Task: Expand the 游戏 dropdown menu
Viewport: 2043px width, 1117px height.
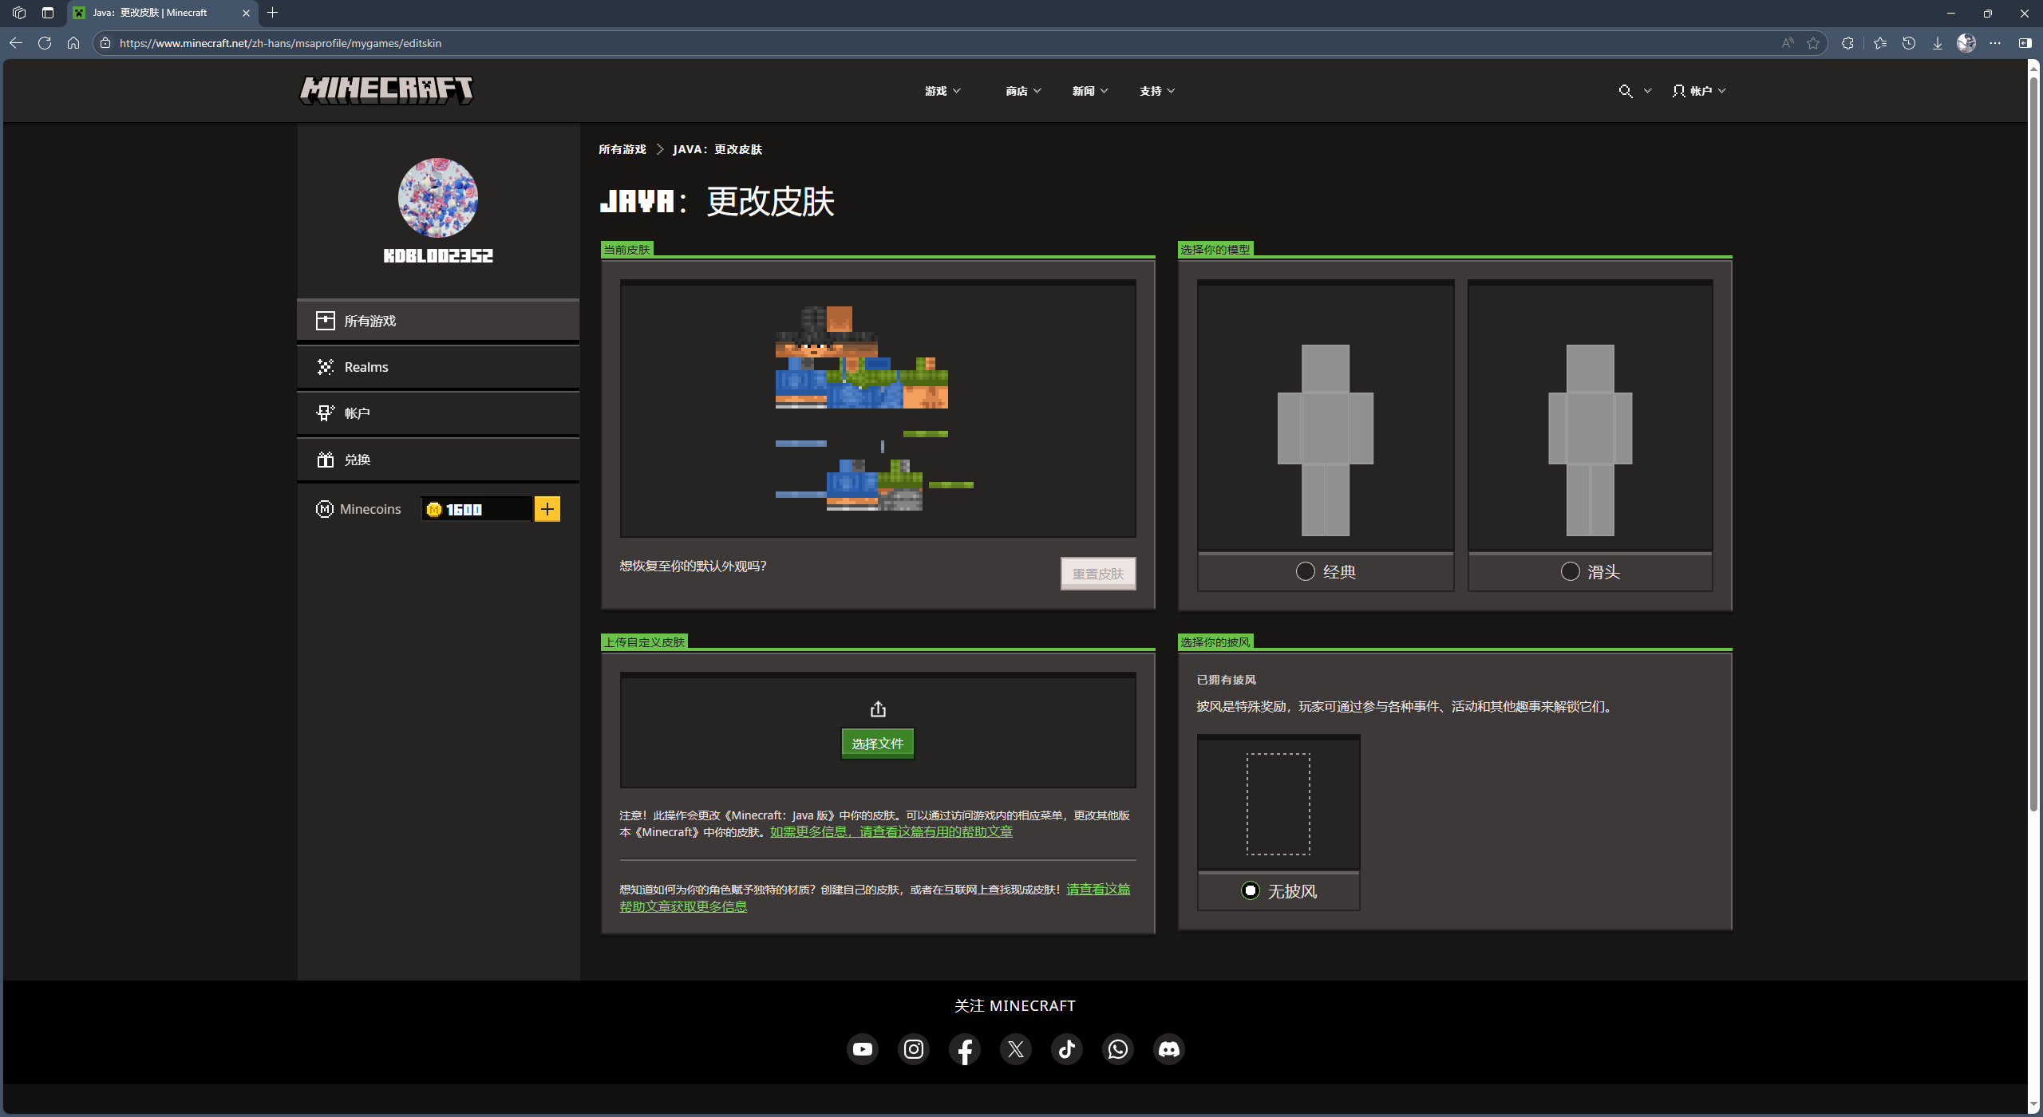Action: pyautogui.click(x=942, y=91)
